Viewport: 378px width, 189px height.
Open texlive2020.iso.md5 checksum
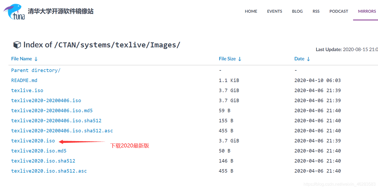[39, 151]
